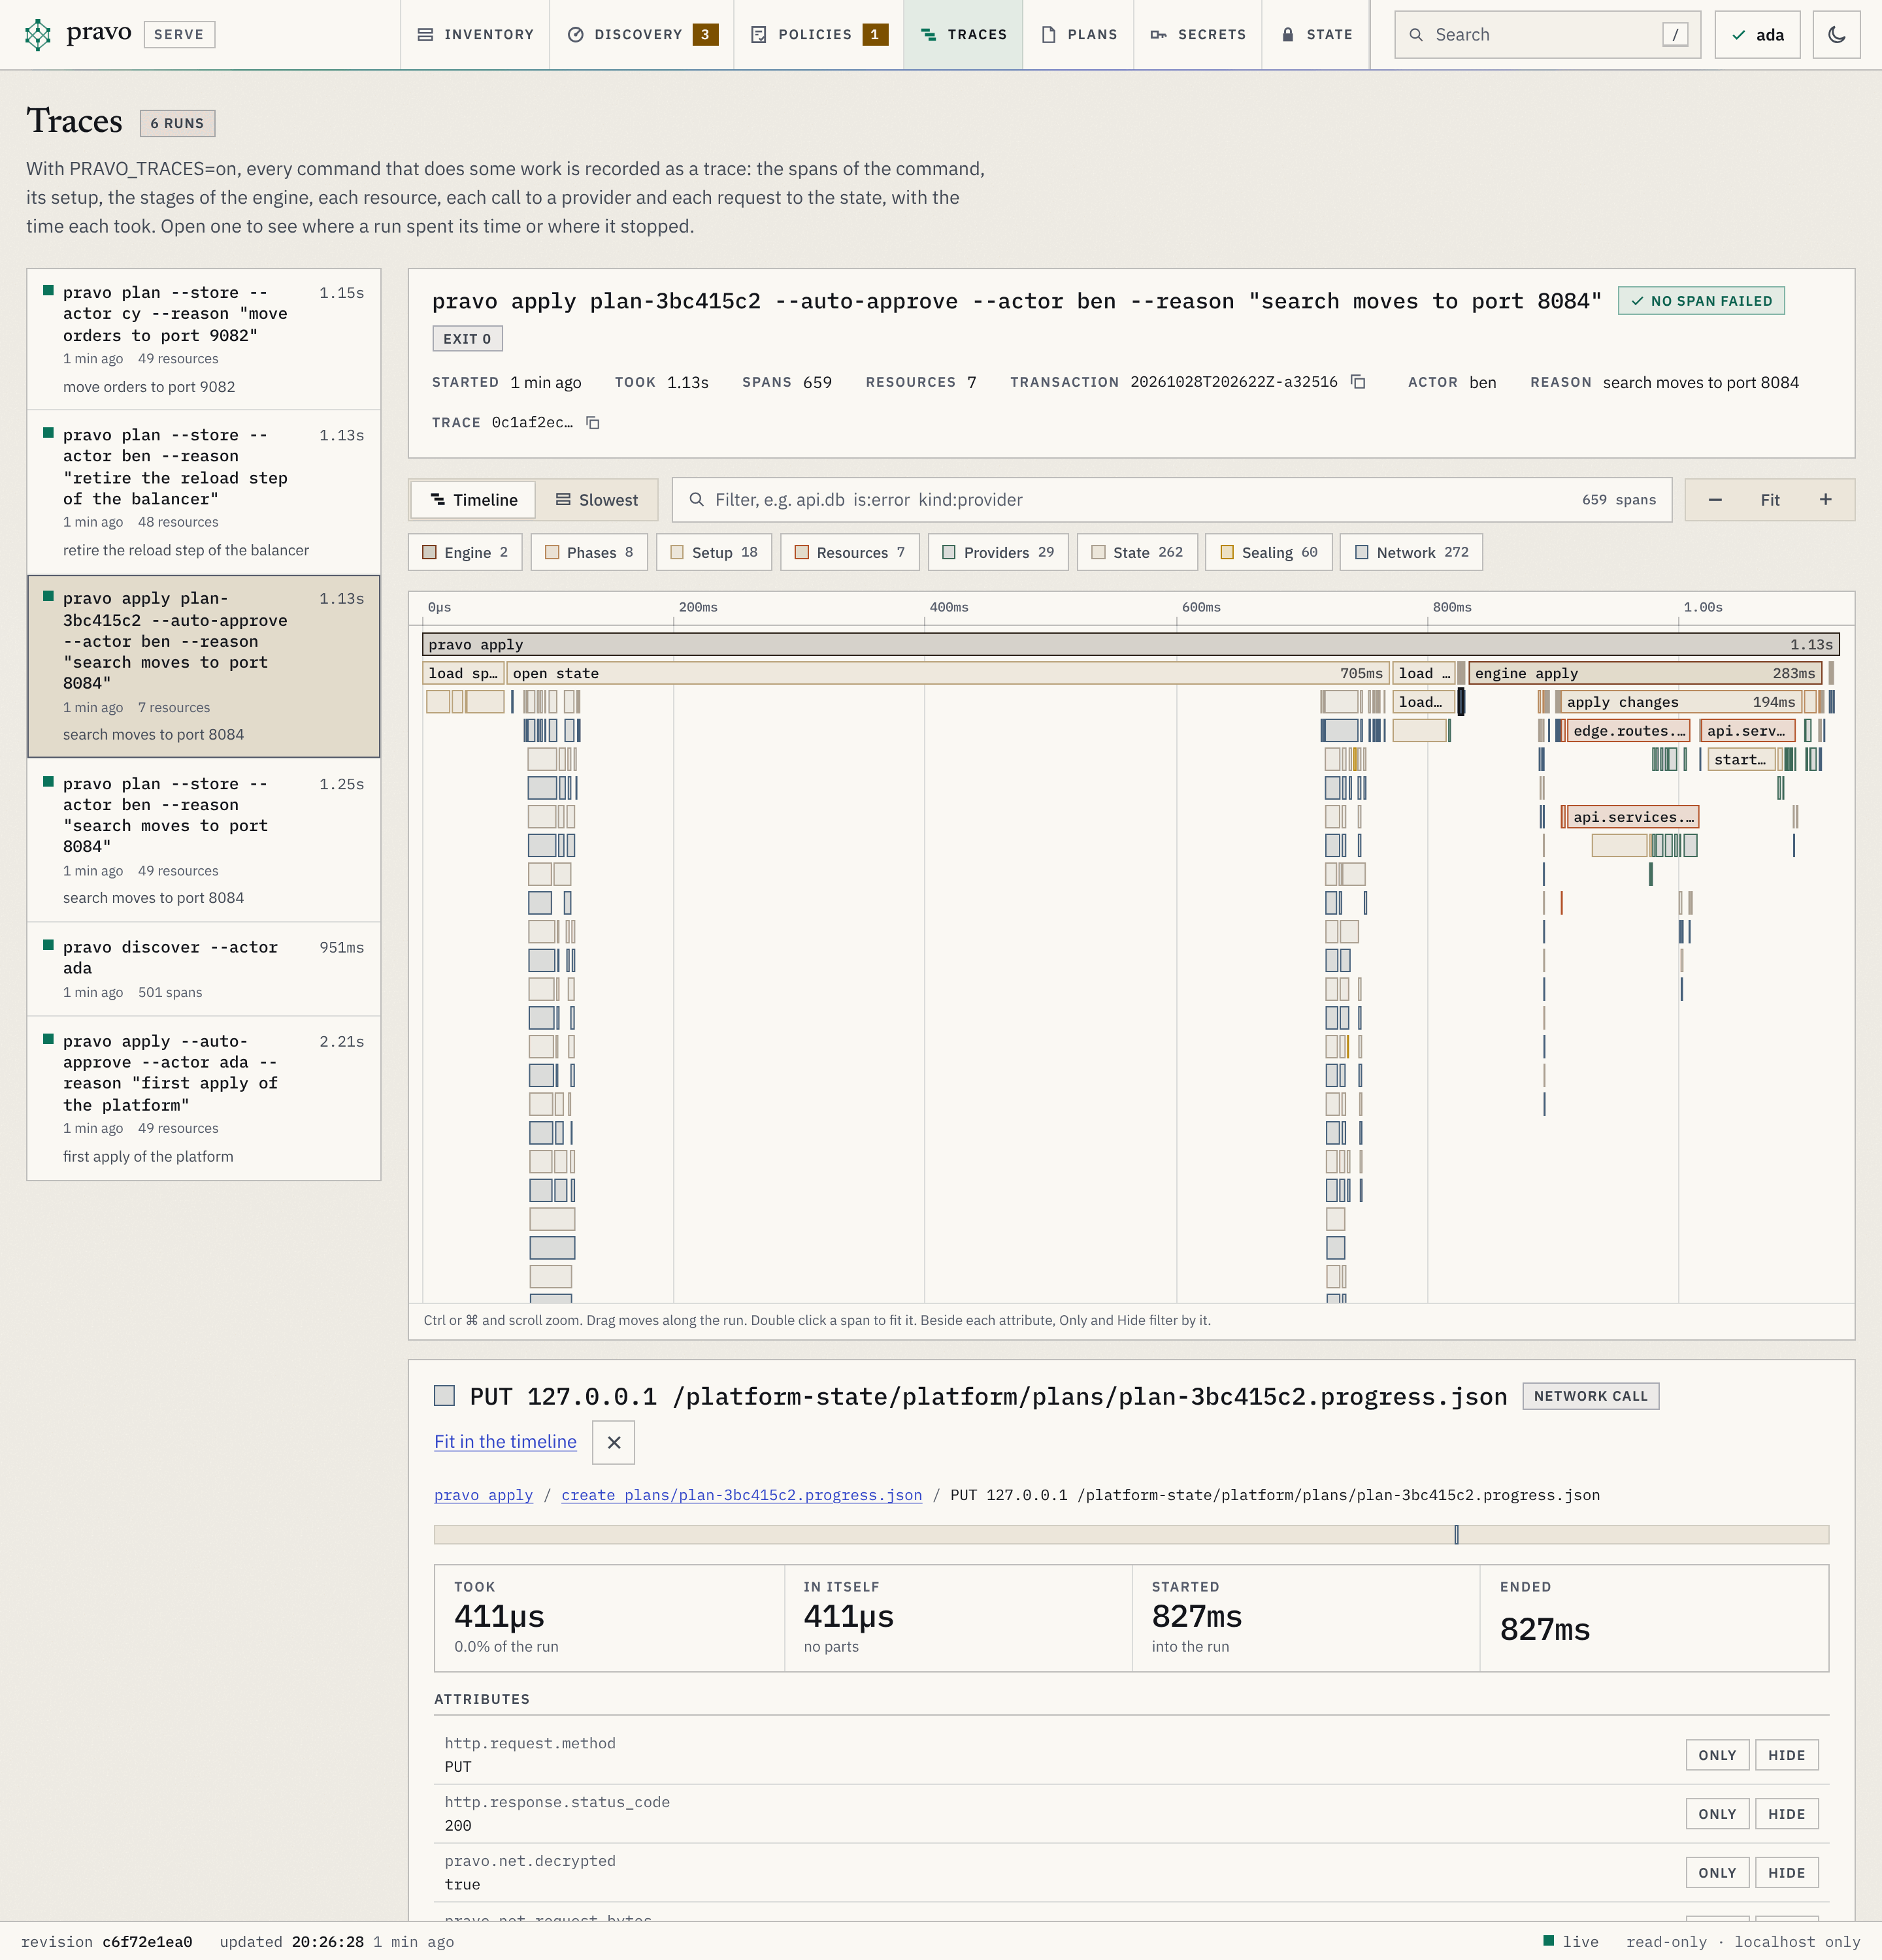Toggle the State span filter
1882x1960 pixels.
coord(1137,552)
